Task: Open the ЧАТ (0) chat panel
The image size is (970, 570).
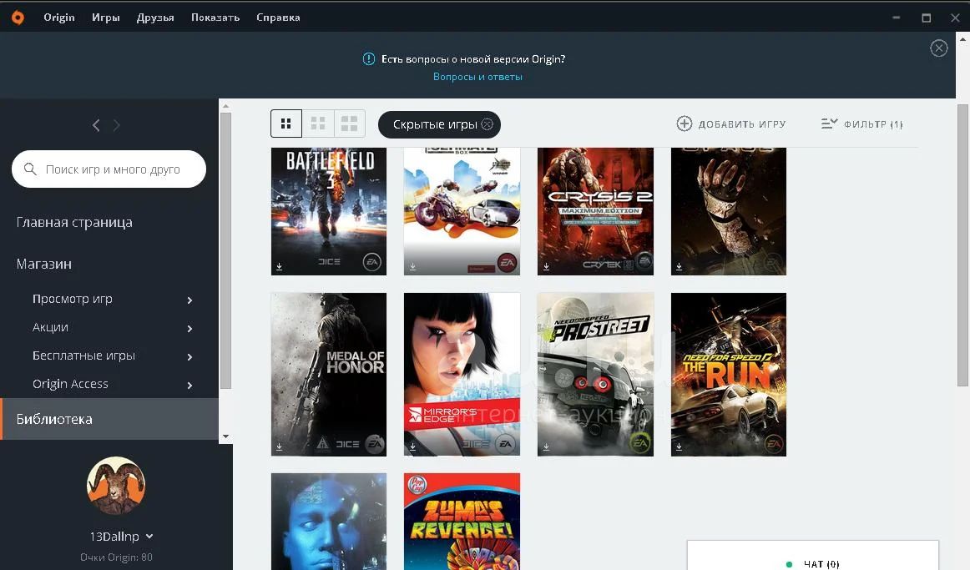Action: [813, 555]
